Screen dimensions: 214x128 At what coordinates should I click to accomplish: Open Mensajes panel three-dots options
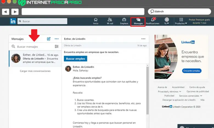pyautogui.click(x=57, y=39)
